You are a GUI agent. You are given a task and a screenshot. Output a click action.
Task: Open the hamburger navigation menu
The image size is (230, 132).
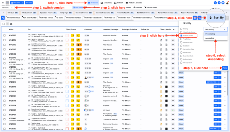point(3,3)
